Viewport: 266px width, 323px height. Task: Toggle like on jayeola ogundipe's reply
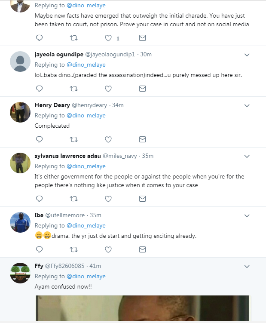(x=108, y=89)
